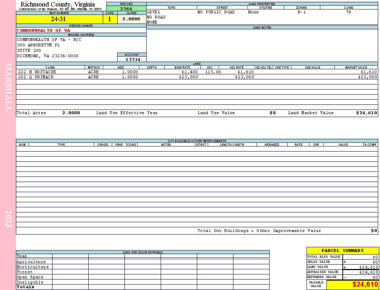Image resolution: width=380 pixels, height=290 pixels.
Task: Click the LAND USE VALUE APPRAISAL header
Action: 143,252
